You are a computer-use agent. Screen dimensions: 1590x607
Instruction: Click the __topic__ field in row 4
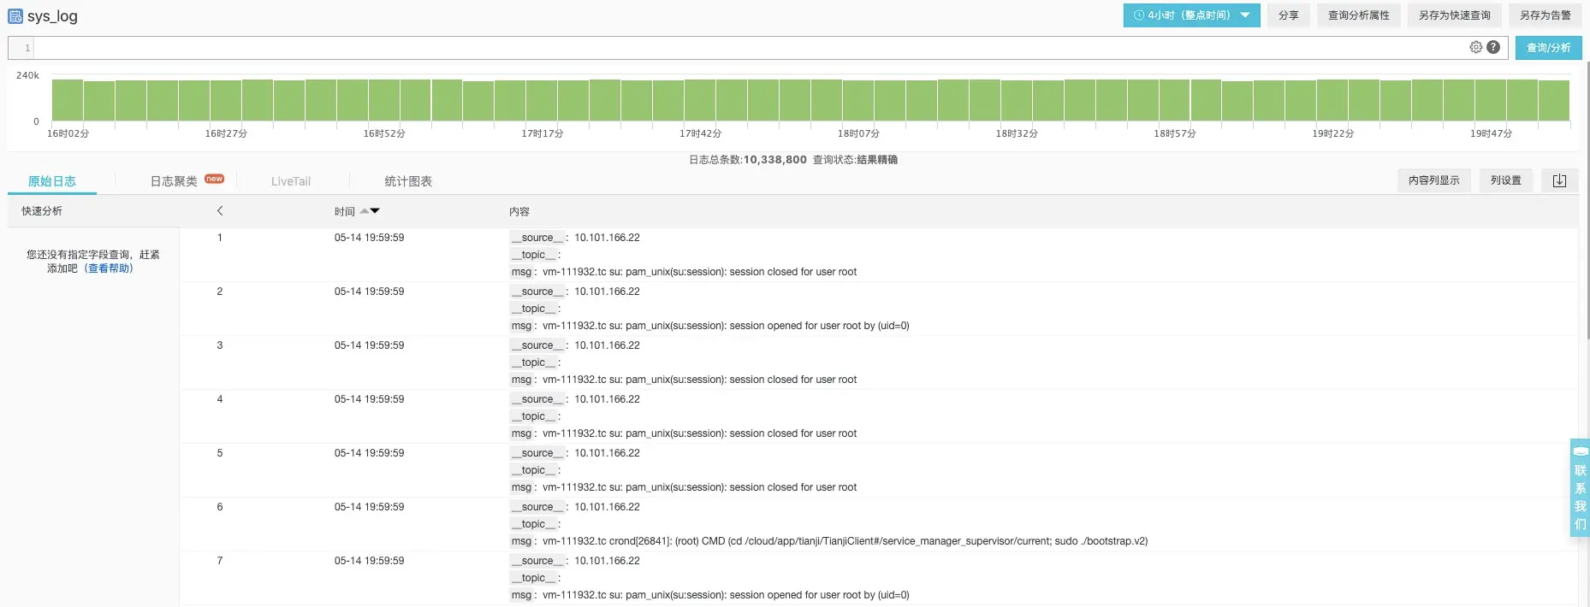(536, 416)
